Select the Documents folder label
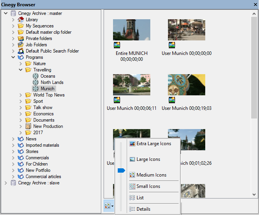 tap(44, 120)
